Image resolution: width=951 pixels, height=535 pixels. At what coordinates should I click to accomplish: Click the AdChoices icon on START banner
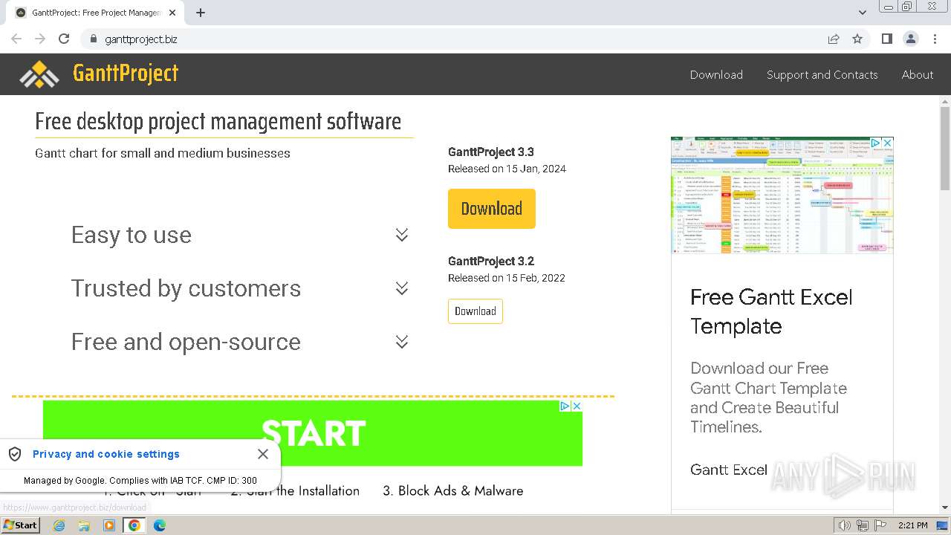click(x=565, y=406)
